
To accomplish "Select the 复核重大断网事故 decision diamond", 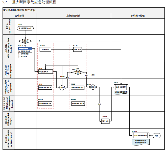I will (x=25, y=41).
